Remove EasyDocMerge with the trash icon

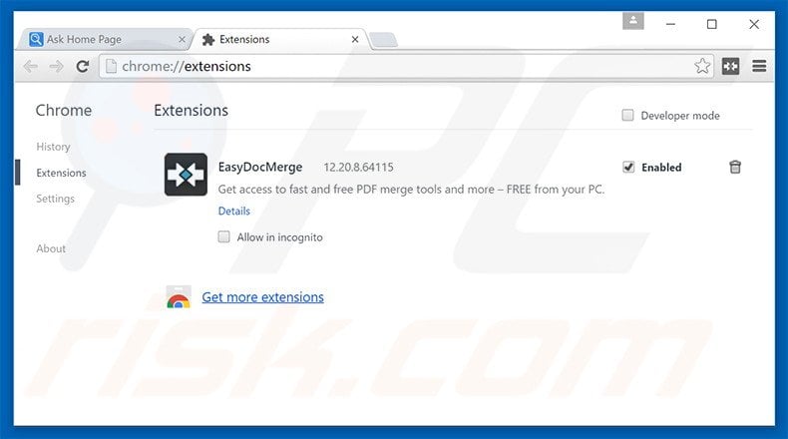735,167
